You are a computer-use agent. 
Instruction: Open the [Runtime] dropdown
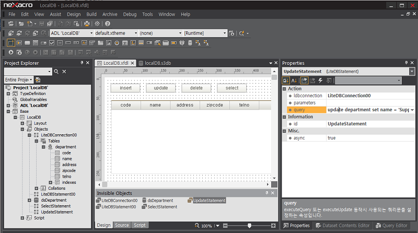[x=225, y=33]
